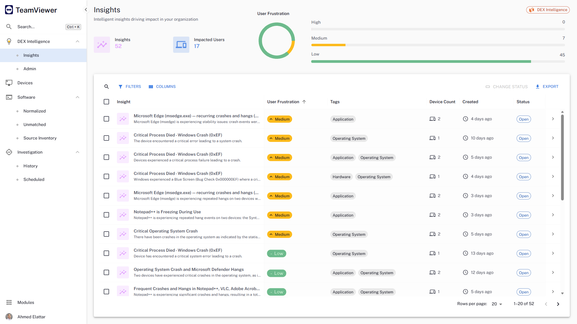Click Ahmed Elattar's avatar picture
The width and height of the screenshot is (577, 324).
click(9, 317)
